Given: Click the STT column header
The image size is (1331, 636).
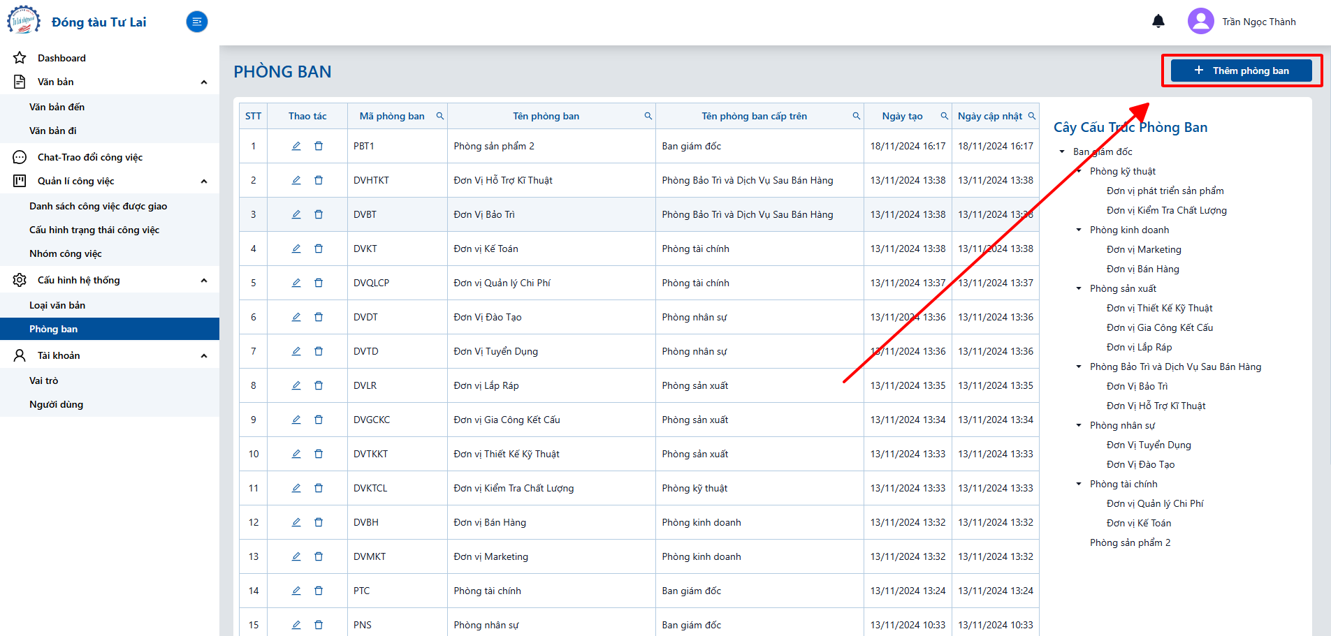Looking at the screenshot, I should point(253,116).
